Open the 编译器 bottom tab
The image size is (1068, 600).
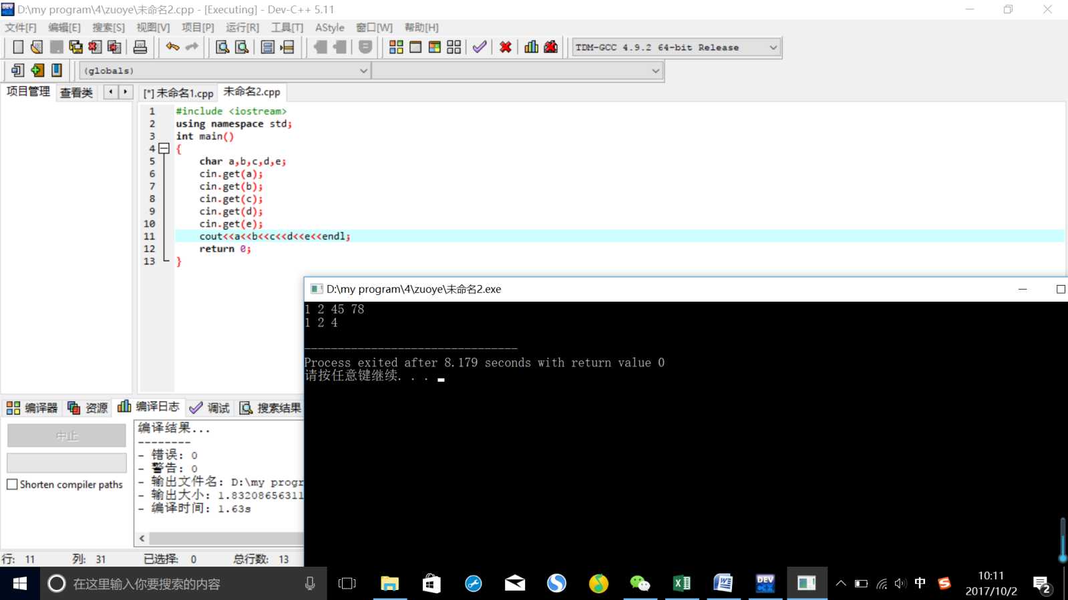32,408
